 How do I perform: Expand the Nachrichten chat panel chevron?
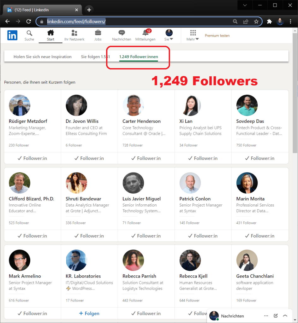(x=285, y=316)
